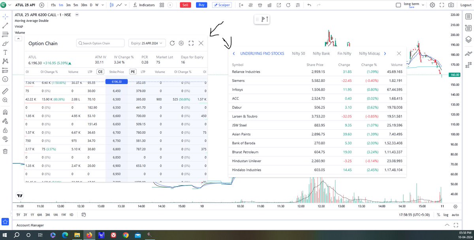Toggle the auto price scale
Image resolution: width=474 pixels, height=240 pixels.
pyautogui.click(x=455, y=215)
